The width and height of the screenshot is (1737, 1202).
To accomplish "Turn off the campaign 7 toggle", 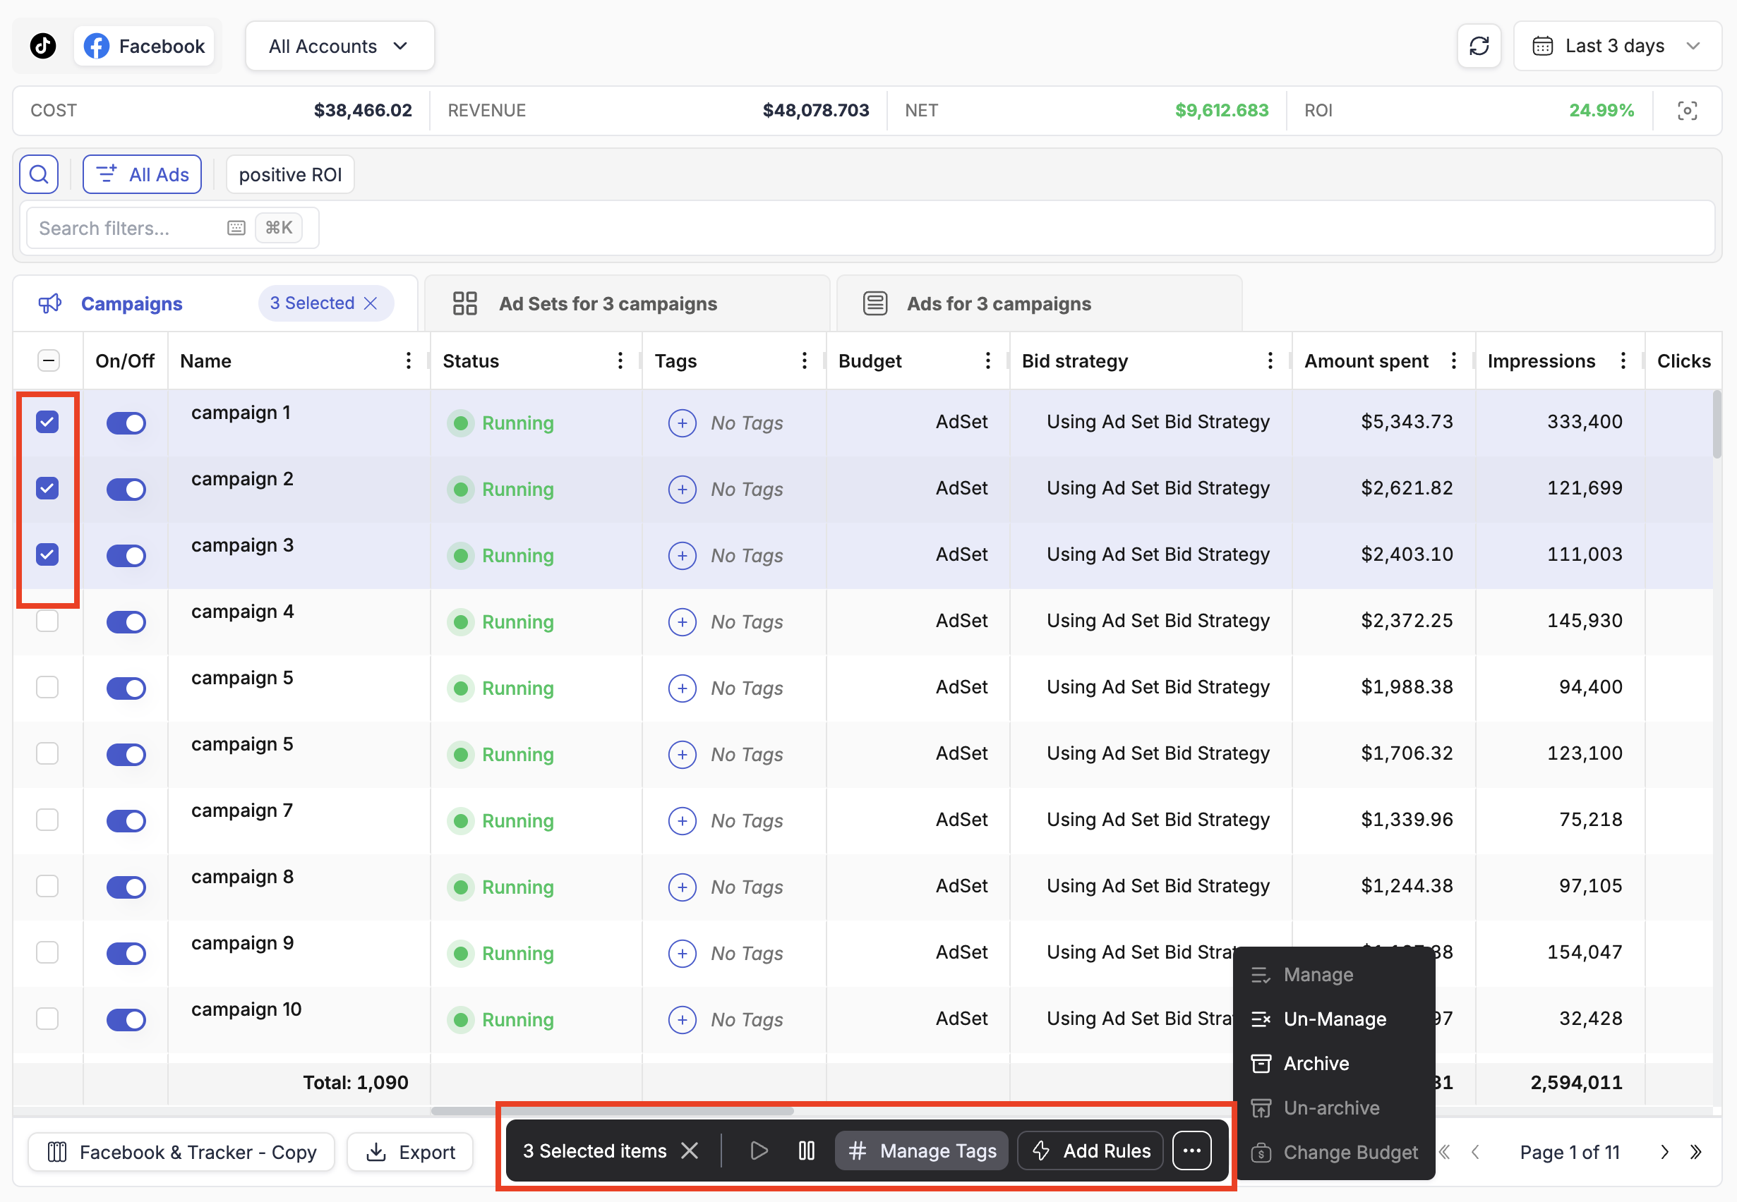I will 126,821.
